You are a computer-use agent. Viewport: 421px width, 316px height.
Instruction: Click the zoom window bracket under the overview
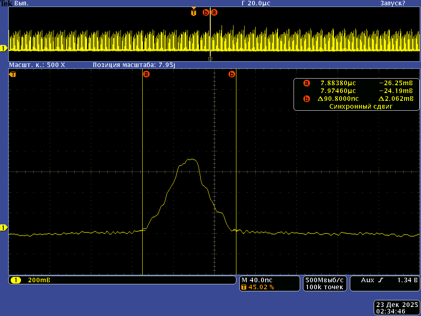(x=210, y=59)
